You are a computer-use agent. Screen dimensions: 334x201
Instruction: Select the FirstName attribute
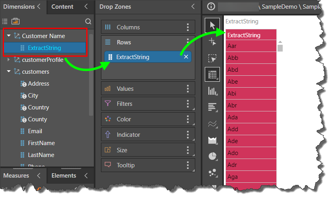[x=41, y=143]
